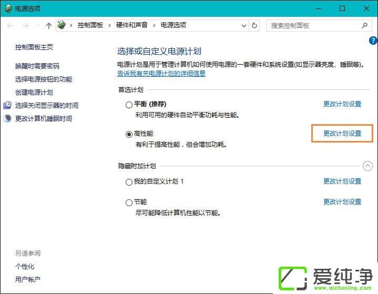Viewport: 378px width, 294px height.
Task: Click the Back navigation arrow
Action: pos(10,26)
